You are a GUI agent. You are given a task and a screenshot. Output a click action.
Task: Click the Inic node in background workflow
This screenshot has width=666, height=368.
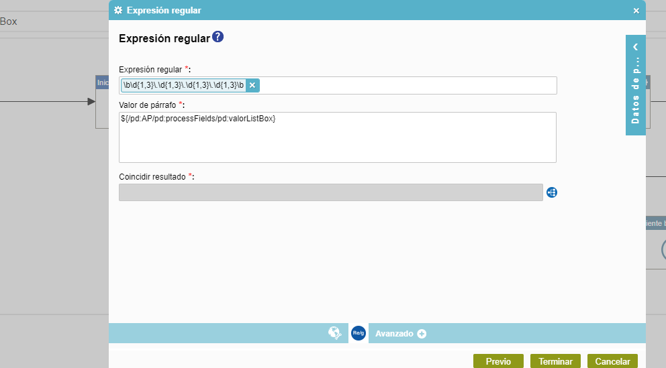tap(102, 82)
